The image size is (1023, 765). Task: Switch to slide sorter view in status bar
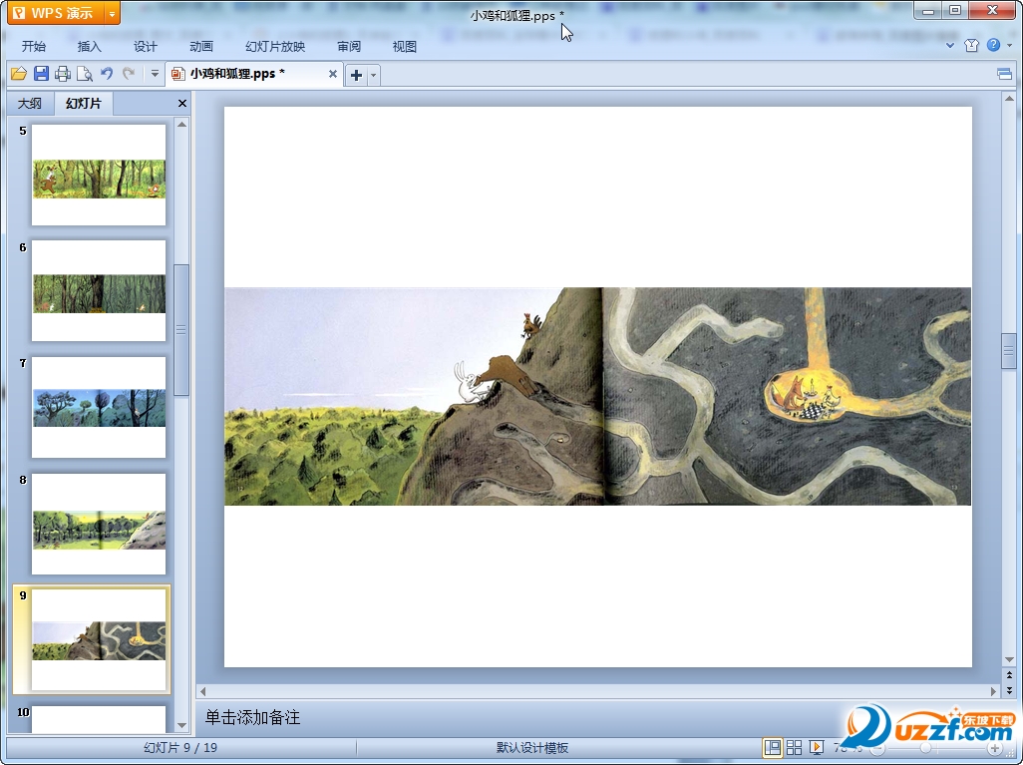tap(794, 747)
